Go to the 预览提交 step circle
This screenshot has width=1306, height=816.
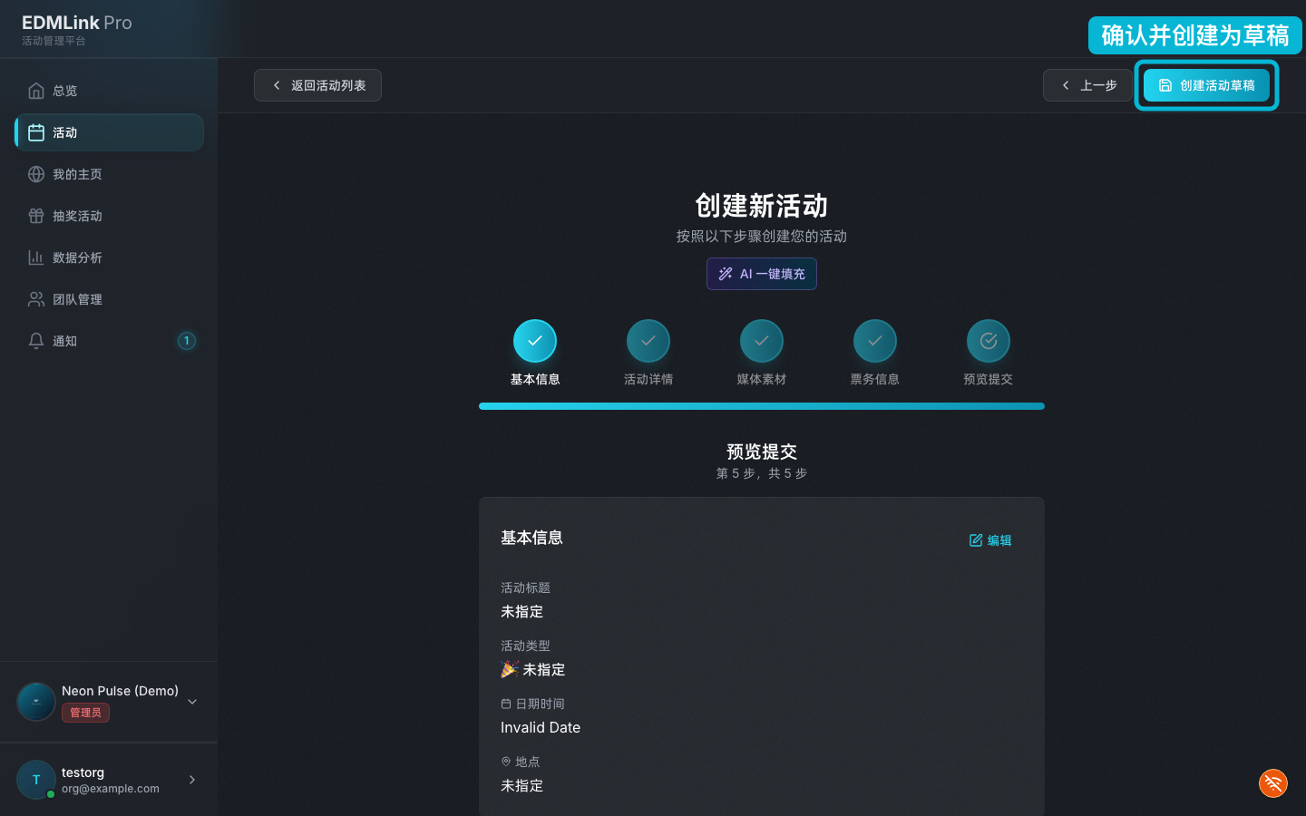tap(989, 341)
